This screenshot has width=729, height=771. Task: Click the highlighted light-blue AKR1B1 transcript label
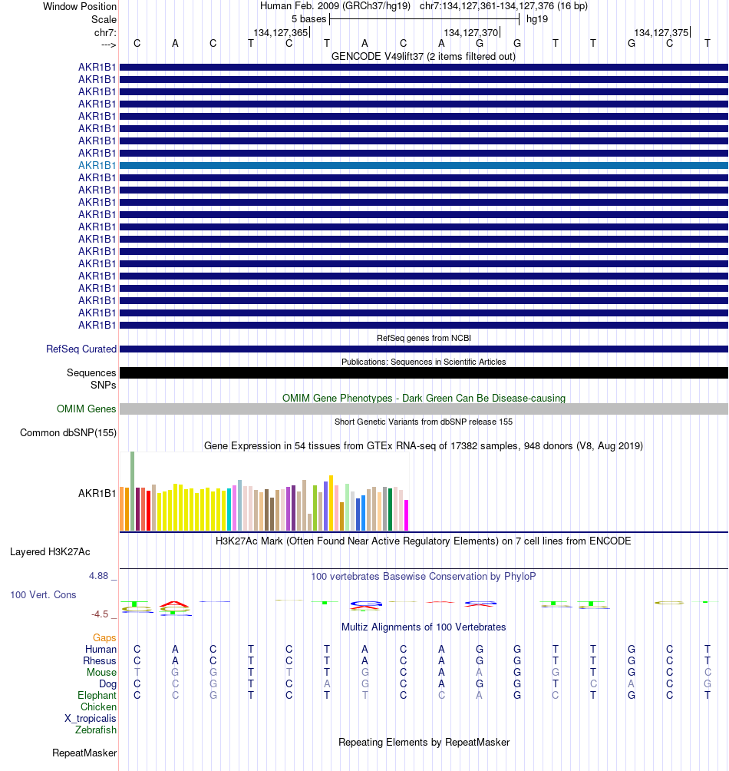coord(97,165)
